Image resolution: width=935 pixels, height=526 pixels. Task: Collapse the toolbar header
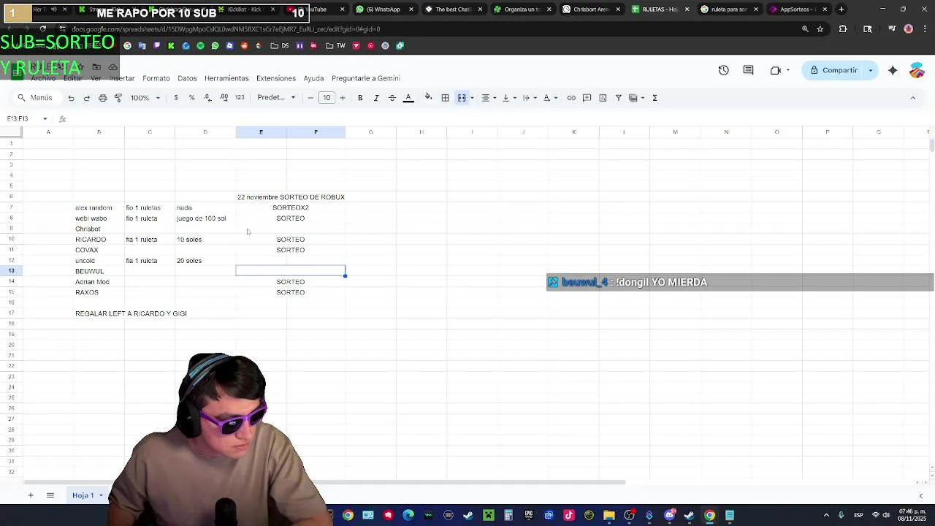(912, 98)
